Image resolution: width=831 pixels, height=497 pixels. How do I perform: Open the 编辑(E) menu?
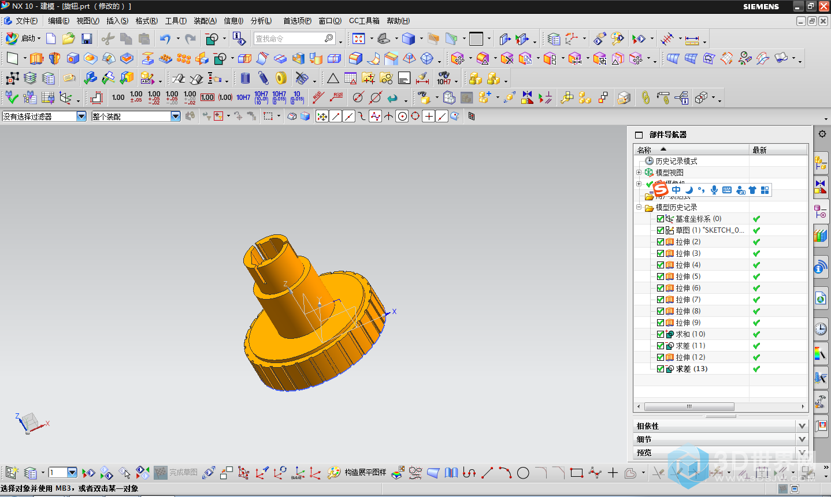[x=58, y=21]
